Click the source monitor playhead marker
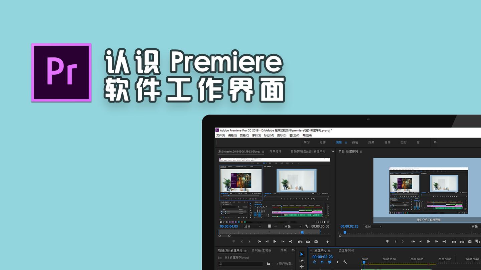Image resolution: width=481 pixels, height=270 pixels. coord(302,232)
